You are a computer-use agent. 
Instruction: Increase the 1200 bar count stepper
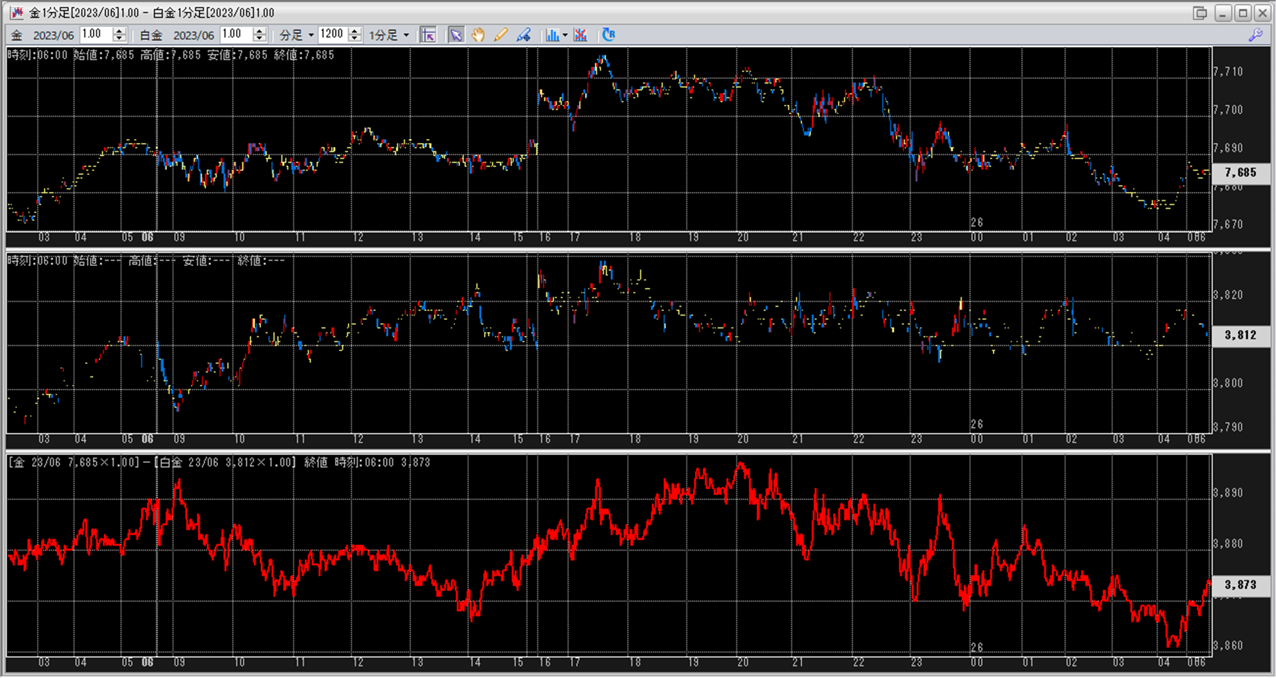[355, 31]
